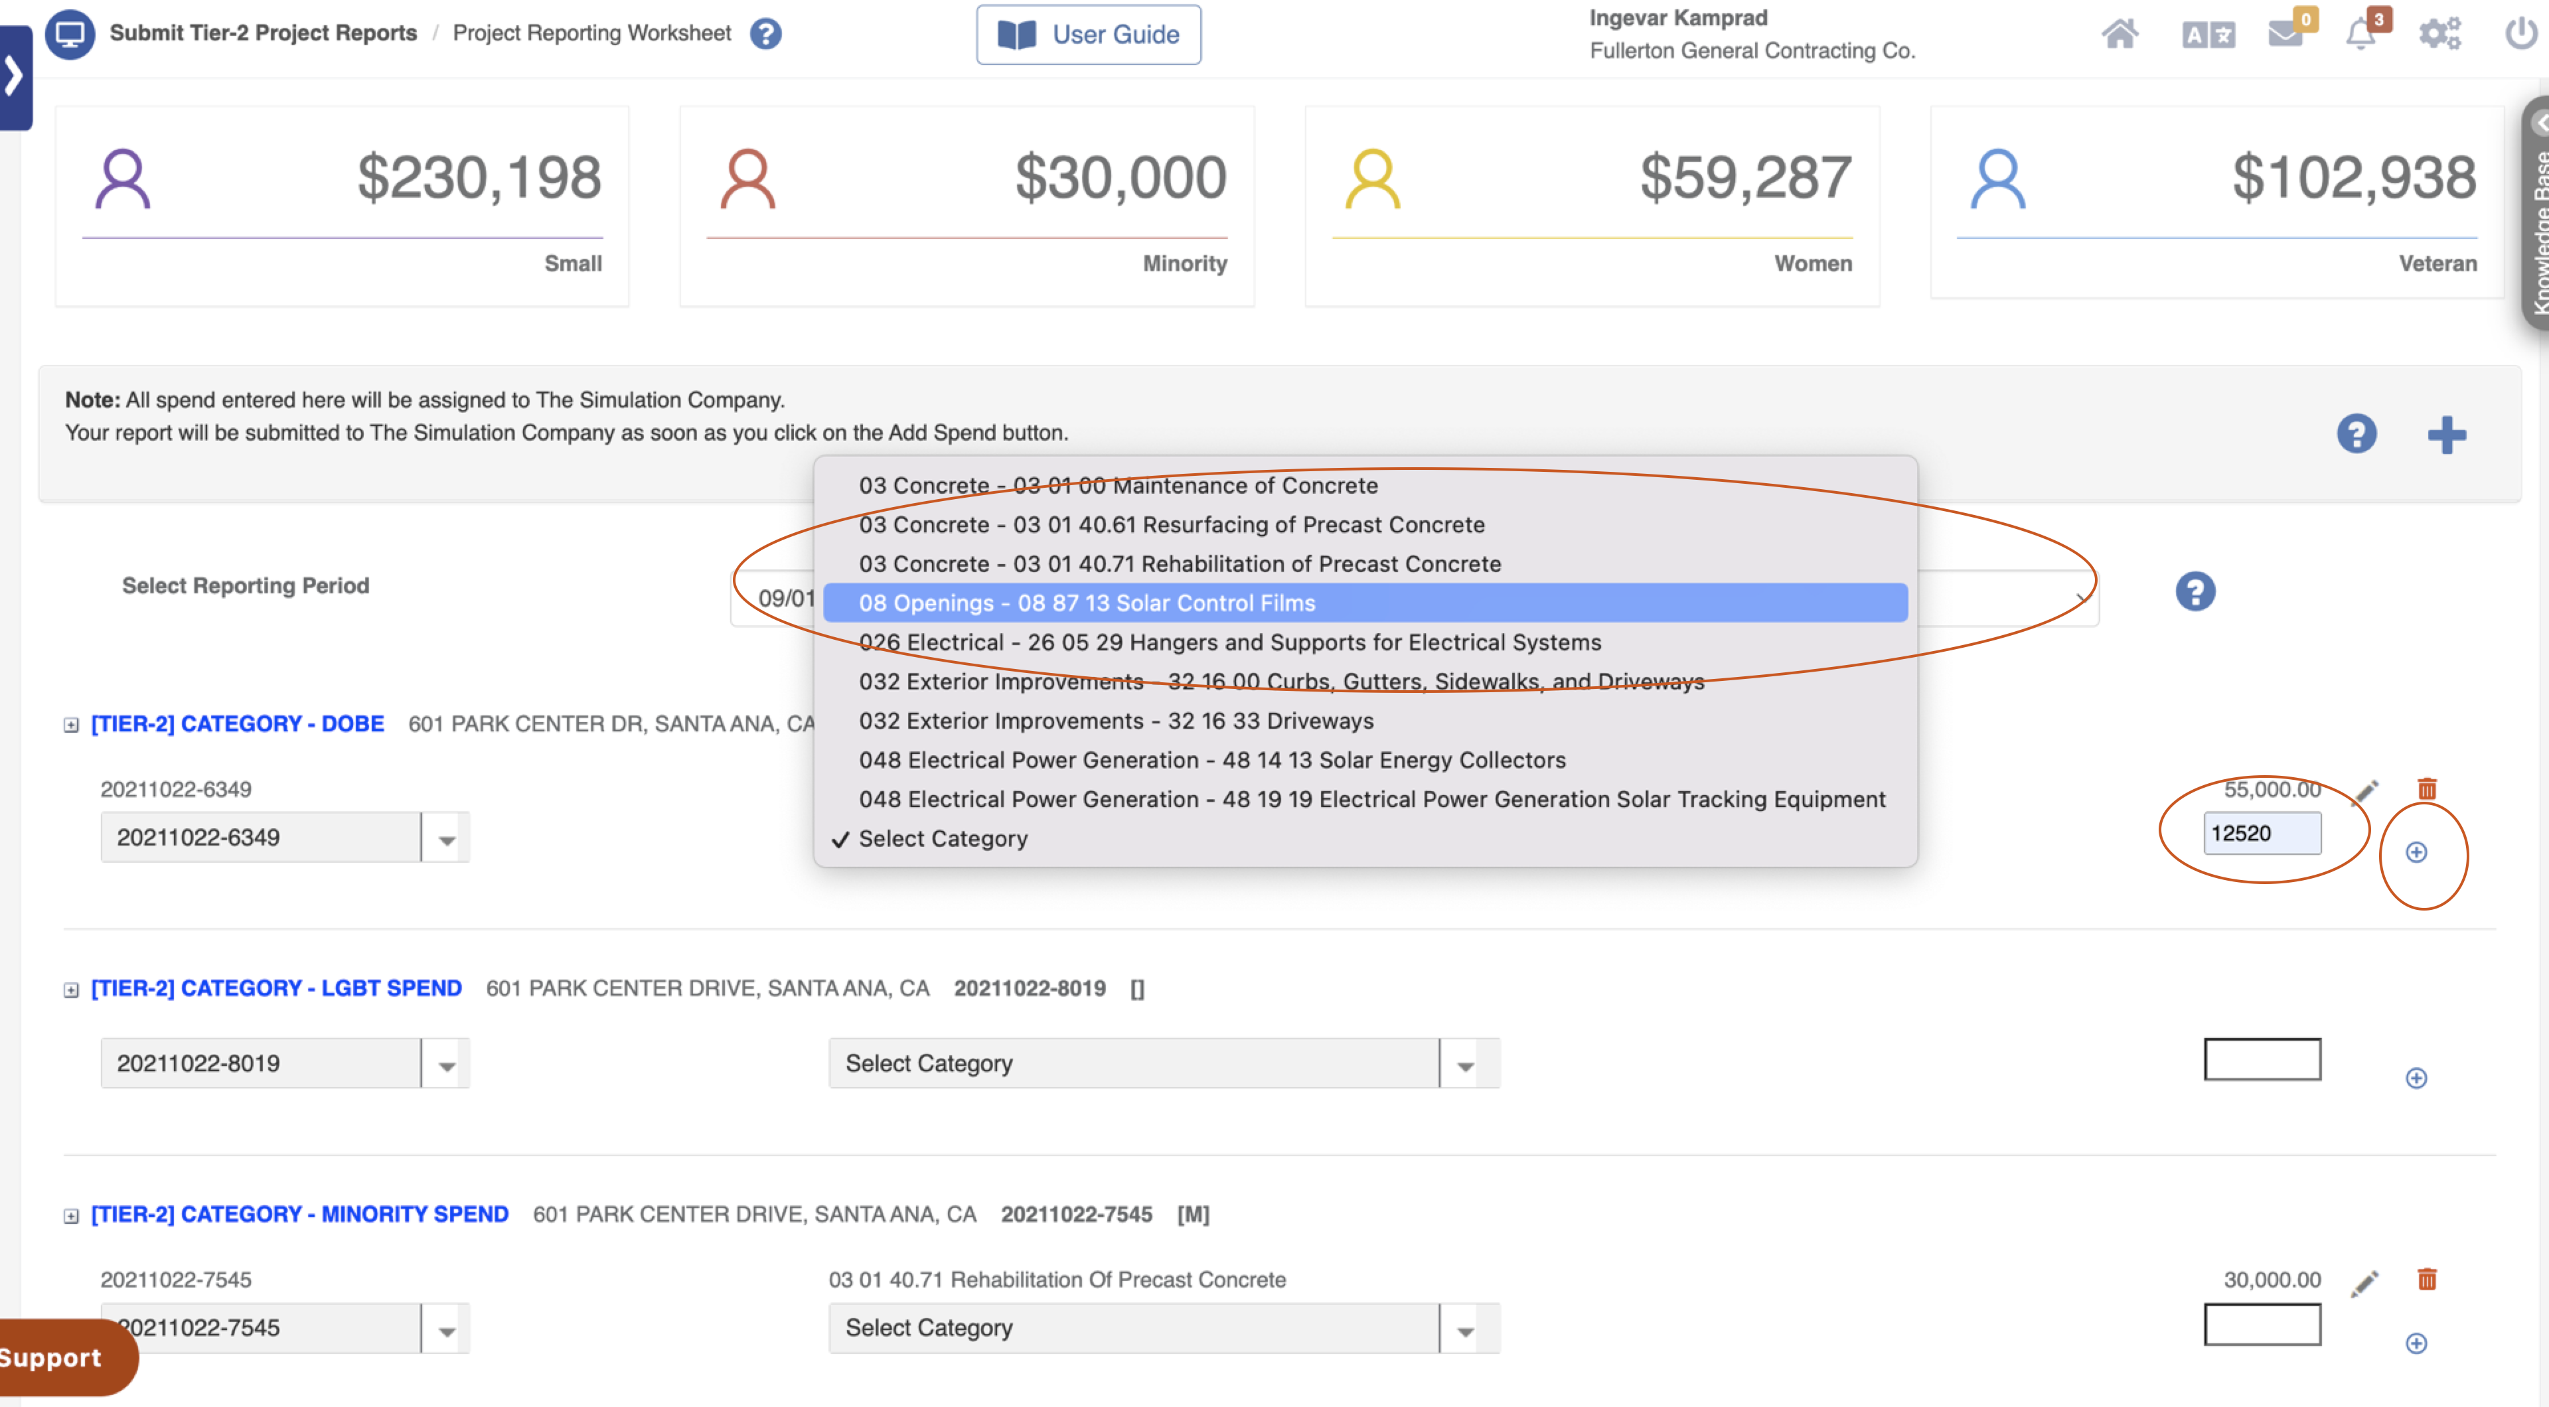
Task: Open the Category - LGBT SPEND link
Action: pos(276,988)
